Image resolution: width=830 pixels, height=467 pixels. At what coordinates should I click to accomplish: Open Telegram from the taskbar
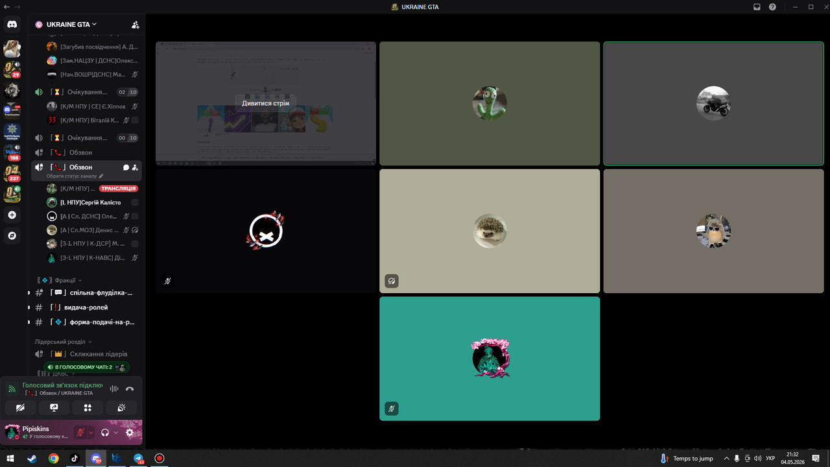[138, 459]
